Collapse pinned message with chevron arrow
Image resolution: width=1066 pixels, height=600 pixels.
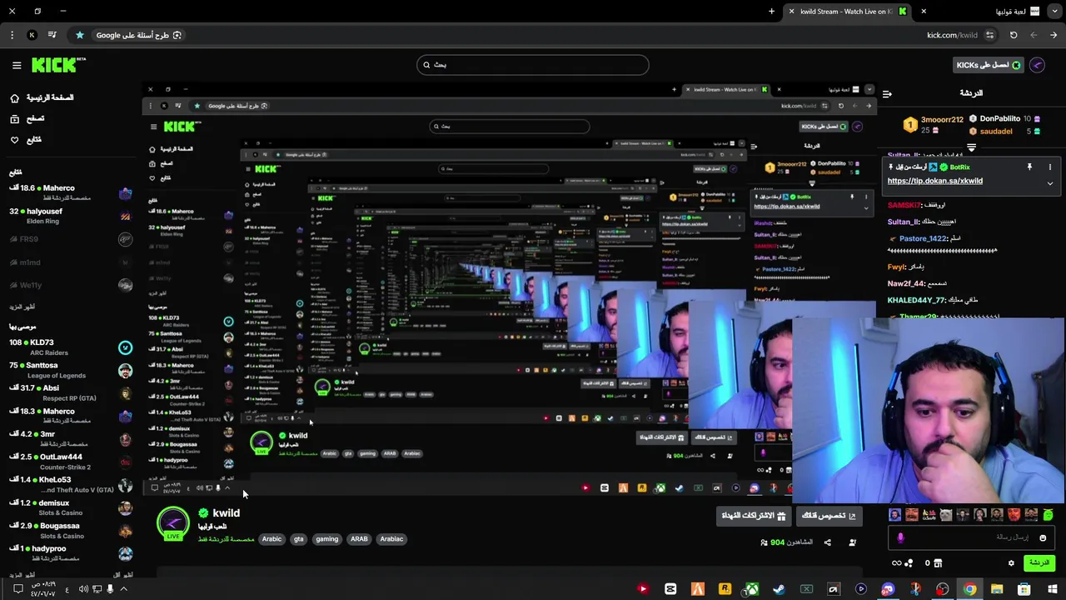pyautogui.click(x=1050, y=183)
